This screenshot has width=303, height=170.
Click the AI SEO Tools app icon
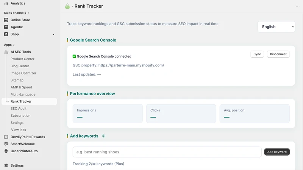(6, 52)
